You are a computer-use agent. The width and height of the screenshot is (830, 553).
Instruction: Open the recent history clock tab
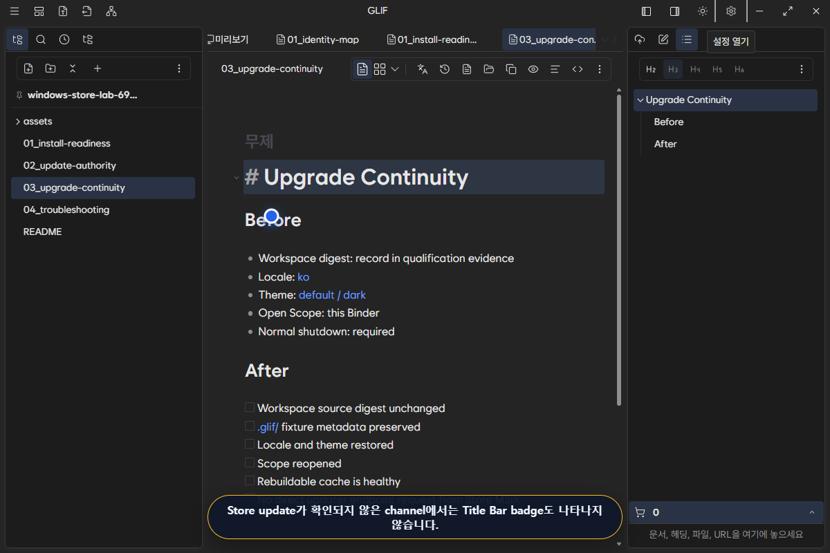[64, 39]
